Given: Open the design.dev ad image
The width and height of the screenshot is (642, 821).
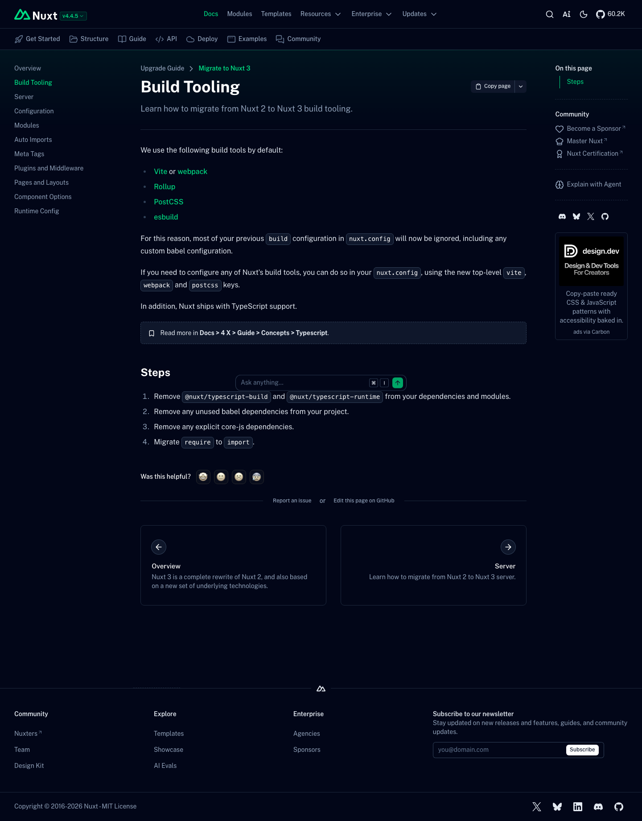Looking at the screenshot, I should pos(591,261).
